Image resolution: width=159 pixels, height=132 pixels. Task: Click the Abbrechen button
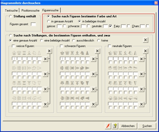coord(128,126)
